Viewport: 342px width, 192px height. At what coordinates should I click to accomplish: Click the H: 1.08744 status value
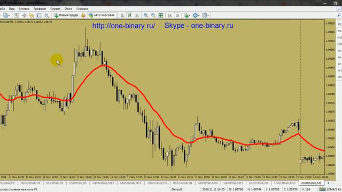[x=254, y=189]
